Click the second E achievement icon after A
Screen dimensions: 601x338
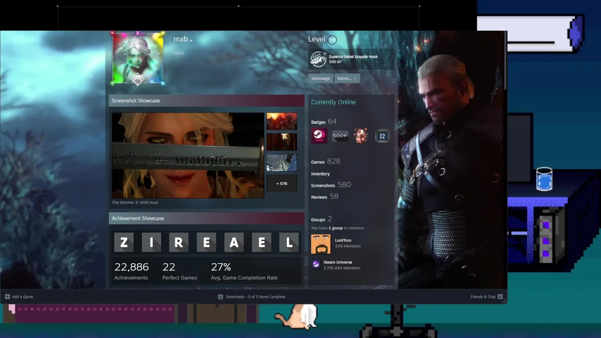tap(262, 242)
